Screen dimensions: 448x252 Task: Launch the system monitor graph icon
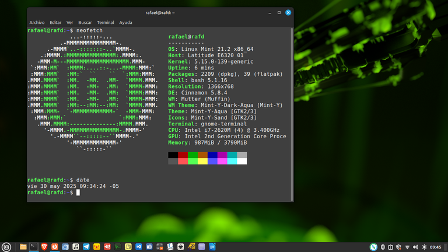point(118,247)
